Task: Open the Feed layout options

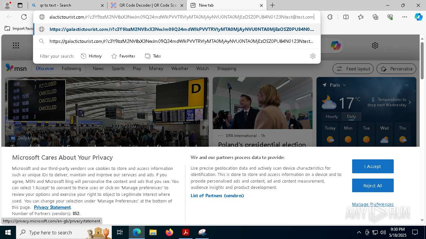Action: (x=353, y=69)
